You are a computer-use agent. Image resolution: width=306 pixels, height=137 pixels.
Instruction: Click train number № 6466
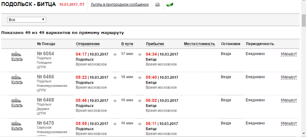coord(45,76)
